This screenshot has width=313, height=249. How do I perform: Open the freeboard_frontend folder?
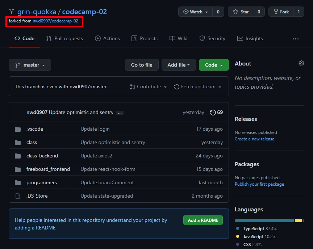(x=48, y=169)
